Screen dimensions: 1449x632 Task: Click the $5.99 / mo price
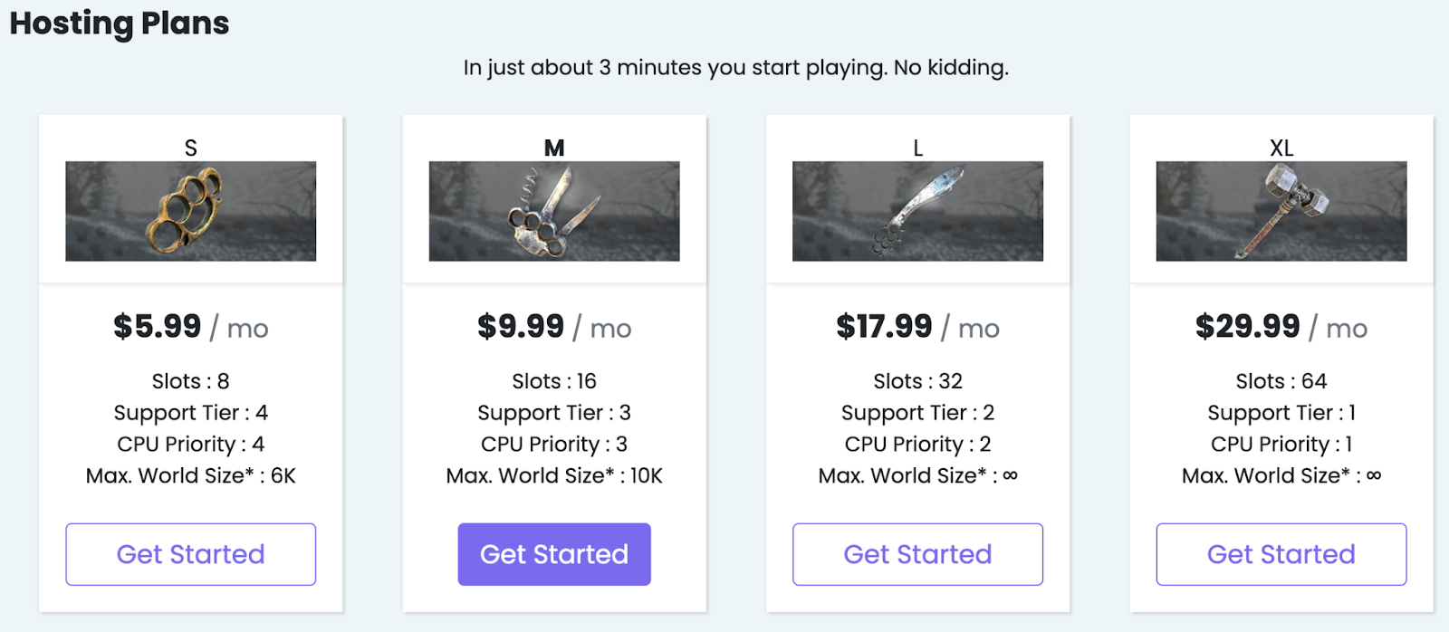click(x=190, y=327)
